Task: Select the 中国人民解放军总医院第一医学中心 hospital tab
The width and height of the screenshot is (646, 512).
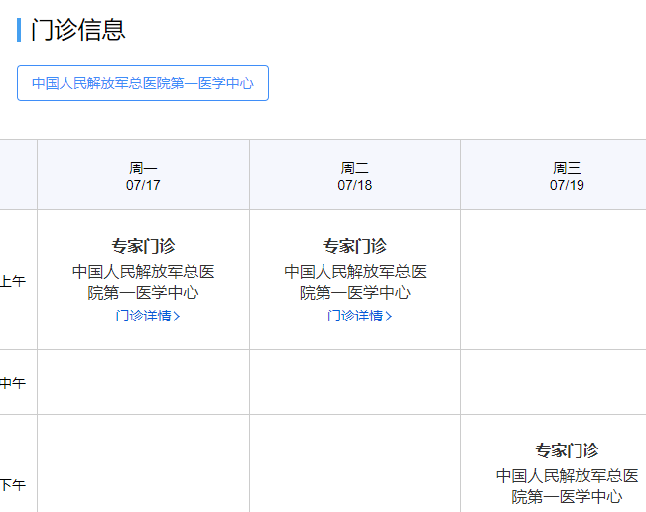Action: point(143,83)
